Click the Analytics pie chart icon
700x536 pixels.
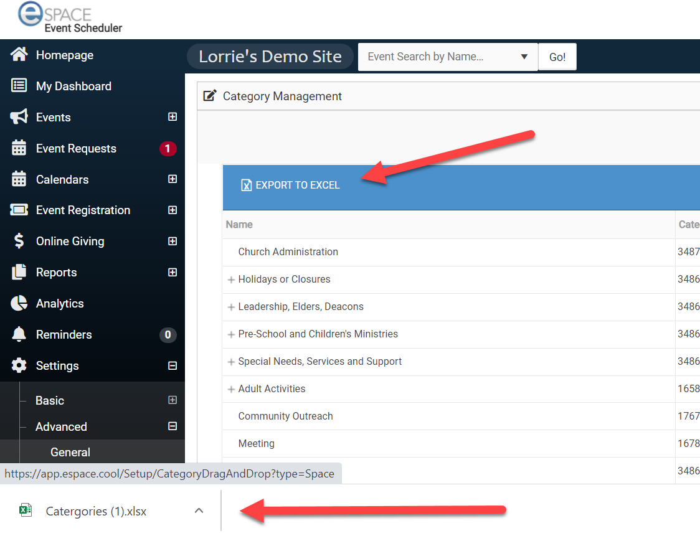(19, 303)
